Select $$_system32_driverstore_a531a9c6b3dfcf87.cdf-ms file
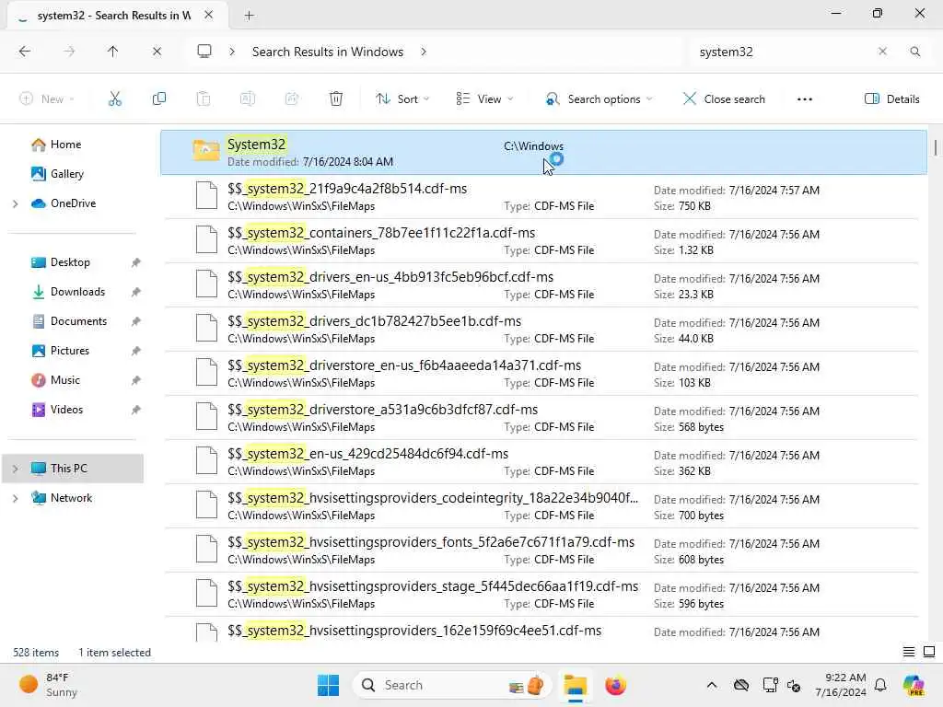Viewport: 943px width, 707px height. click(541, 418)
